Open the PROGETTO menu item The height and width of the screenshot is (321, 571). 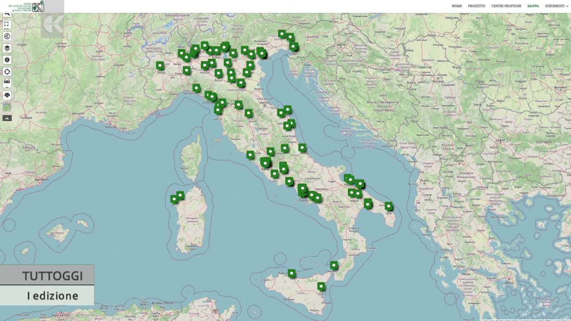pos(476,6)
